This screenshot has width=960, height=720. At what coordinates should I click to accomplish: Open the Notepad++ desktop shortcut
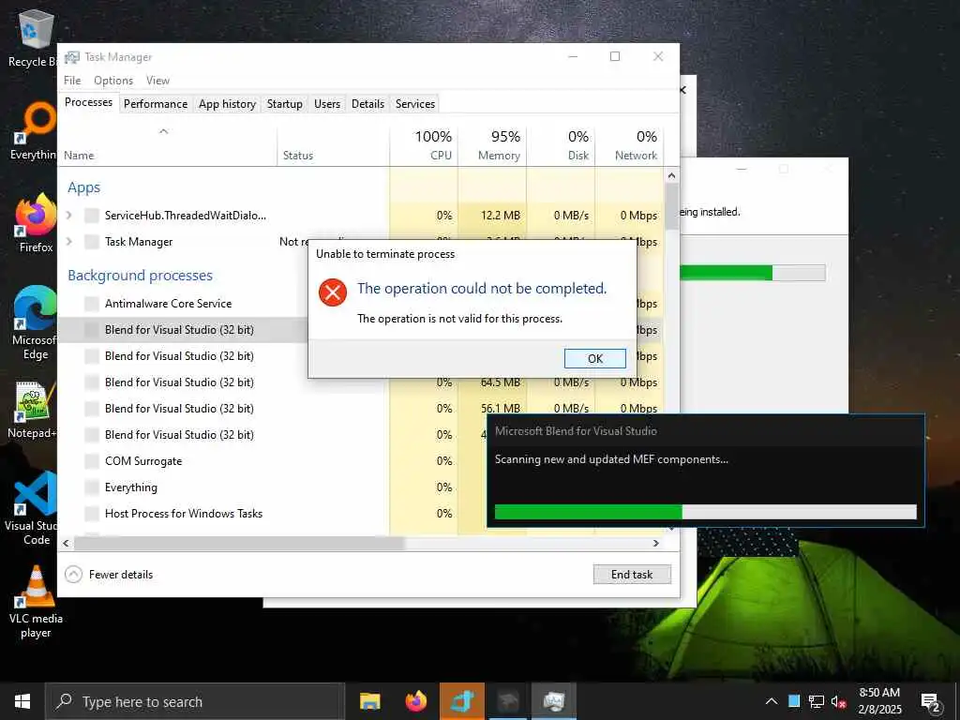tap(32, 411)
